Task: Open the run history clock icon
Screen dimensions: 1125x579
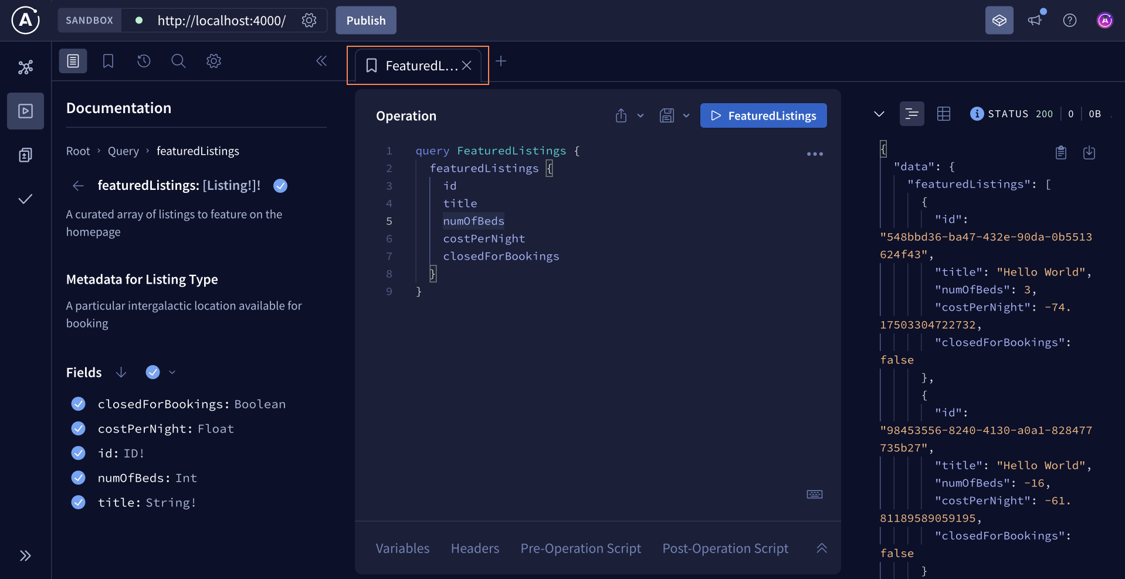Action: (144, 61)
